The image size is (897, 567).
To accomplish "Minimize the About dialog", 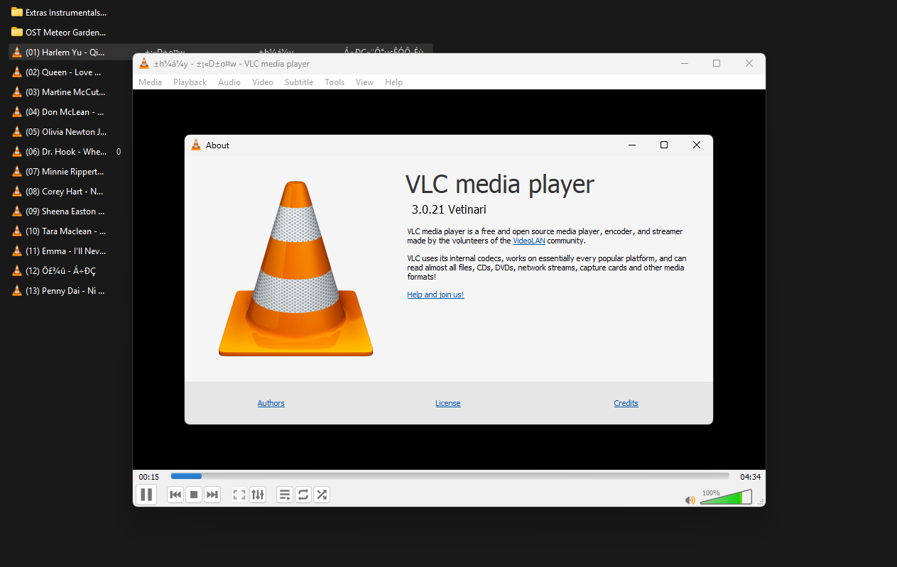I will pyautogui.click(x=631, y=145).
